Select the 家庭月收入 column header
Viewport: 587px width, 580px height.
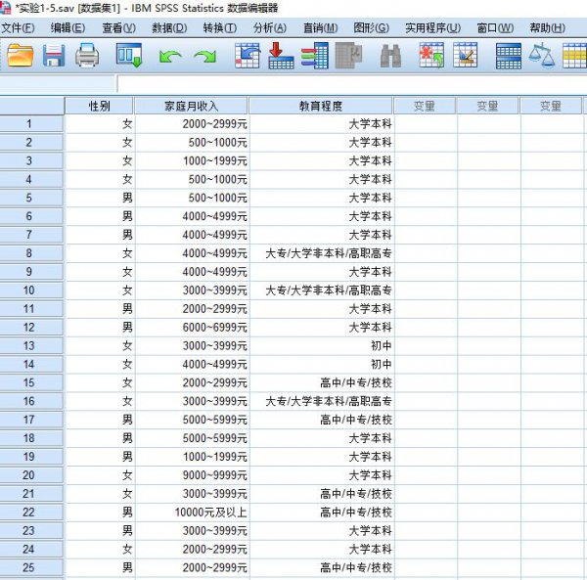191,106
